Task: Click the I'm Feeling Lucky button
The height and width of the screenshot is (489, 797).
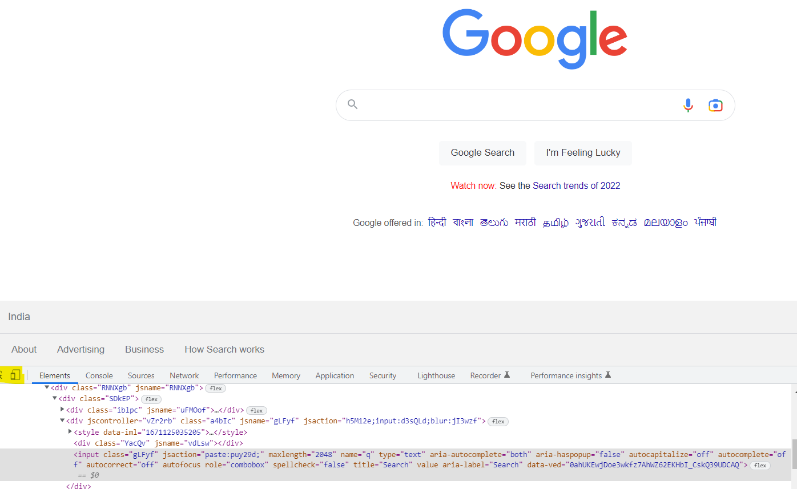Action: (583, 153)
